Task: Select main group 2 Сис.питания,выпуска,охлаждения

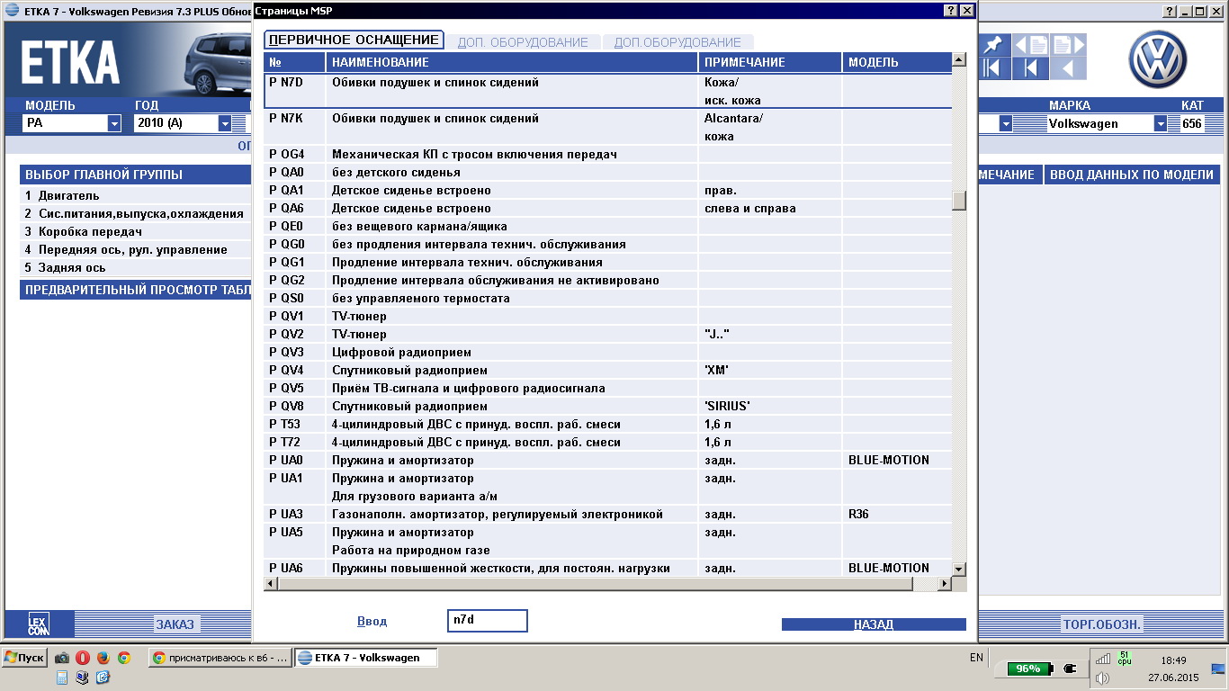Action: [x=136, y=213]
